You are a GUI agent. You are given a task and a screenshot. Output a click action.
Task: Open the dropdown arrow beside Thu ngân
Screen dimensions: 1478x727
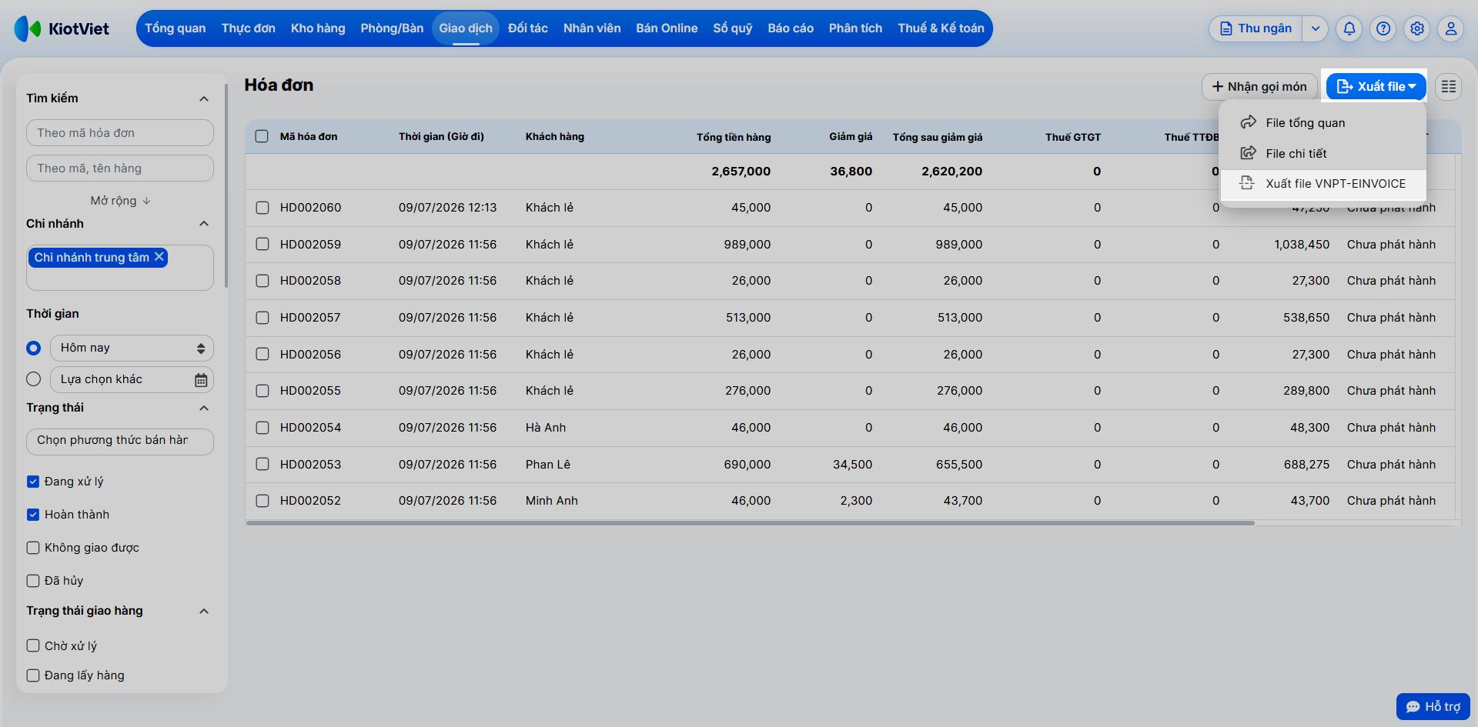[x=1316, y=28]
